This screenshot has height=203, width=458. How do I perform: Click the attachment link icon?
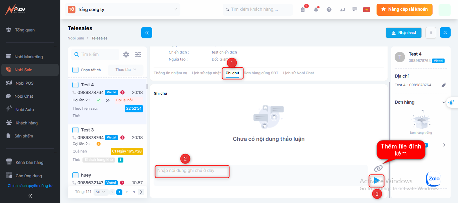tap(378, 168)
